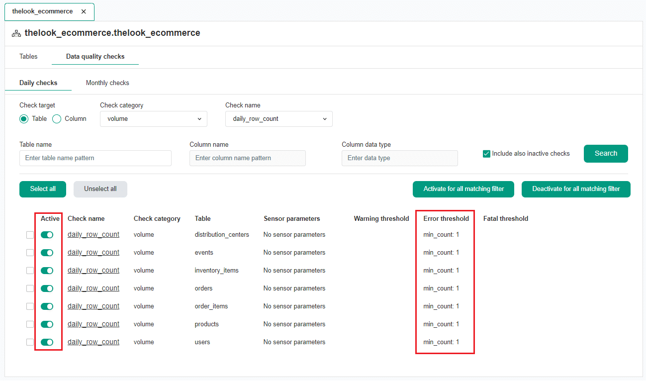Open the Check name dropdown
The height and width of the screenshot is (381, 646).
pyautogui.click(x=279, y=119)
